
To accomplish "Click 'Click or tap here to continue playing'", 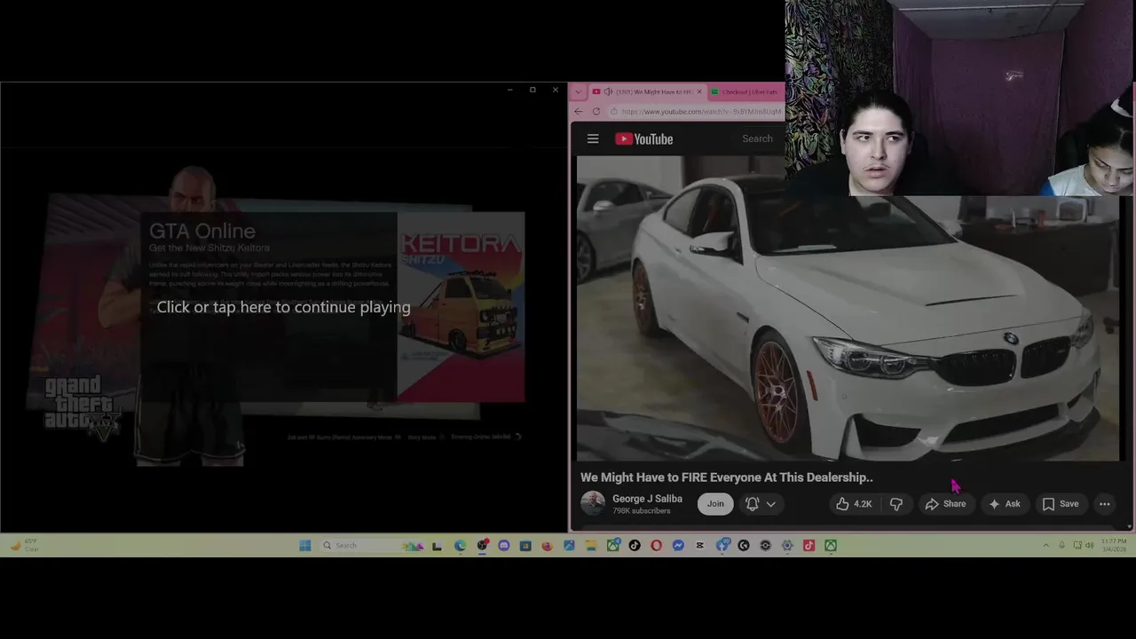I will point(283,307).
